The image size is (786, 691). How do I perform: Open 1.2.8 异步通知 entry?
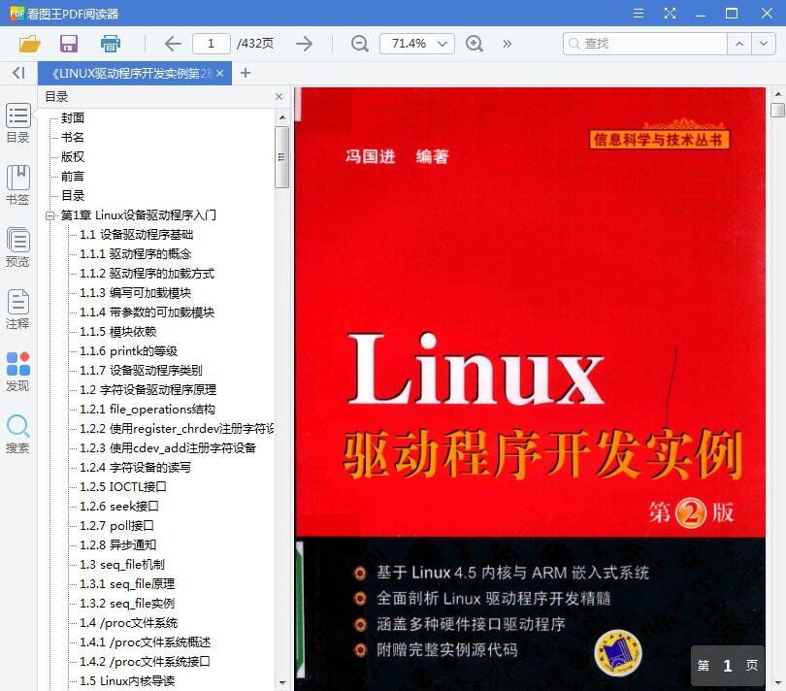pyautogui.click(x=117, y=545)
